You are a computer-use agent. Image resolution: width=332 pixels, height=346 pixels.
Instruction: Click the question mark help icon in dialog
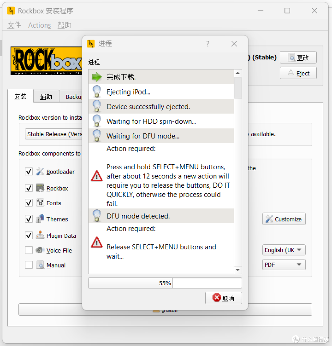(x=208, y=44)
